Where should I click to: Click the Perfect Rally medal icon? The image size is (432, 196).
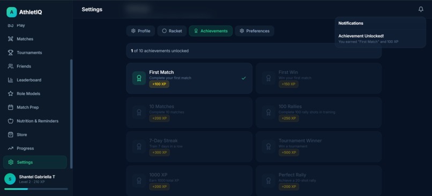coord(269,180)
